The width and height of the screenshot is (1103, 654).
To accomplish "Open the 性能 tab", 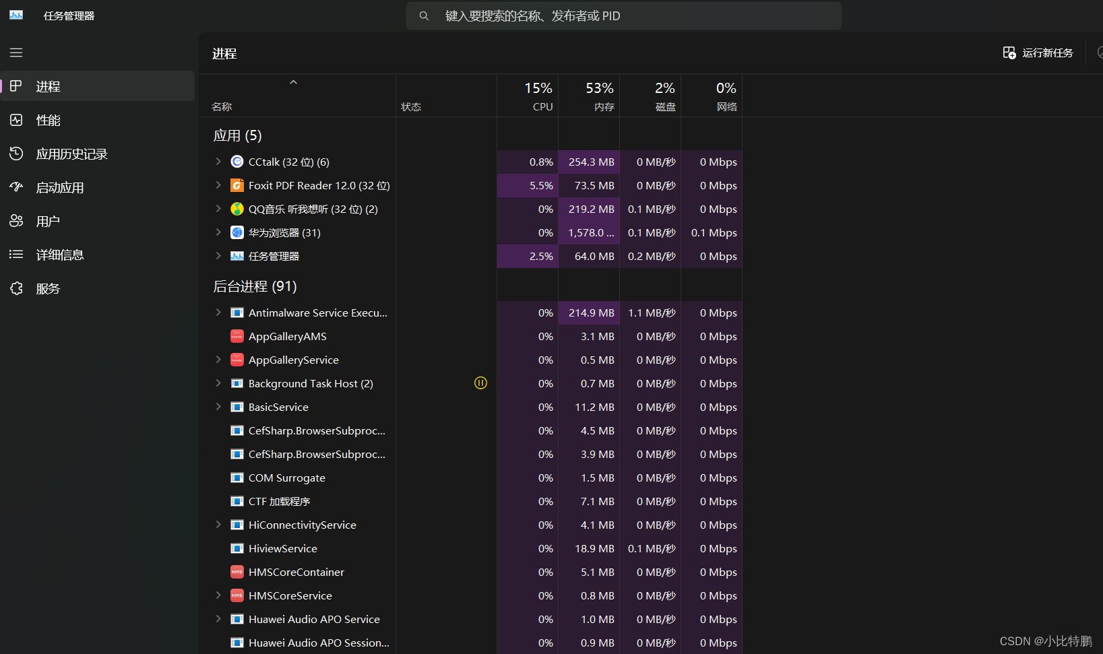I will pos(98,120).
